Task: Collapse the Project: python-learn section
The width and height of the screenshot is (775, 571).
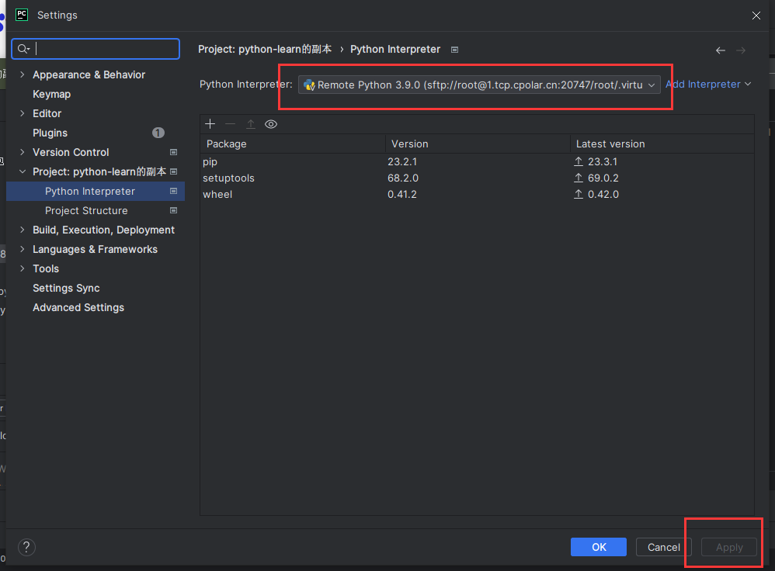Action: pos(22,171)
